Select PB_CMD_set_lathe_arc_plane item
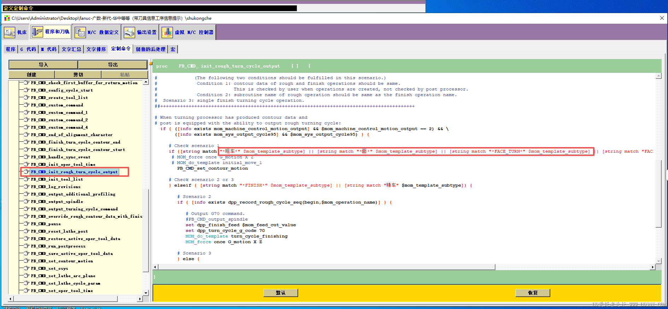Screen dimensions: 668x309 (63, 276)
